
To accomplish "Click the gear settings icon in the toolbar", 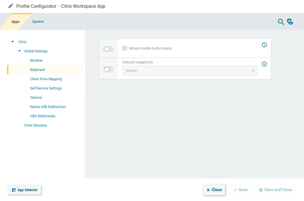I will click(290, 21).
